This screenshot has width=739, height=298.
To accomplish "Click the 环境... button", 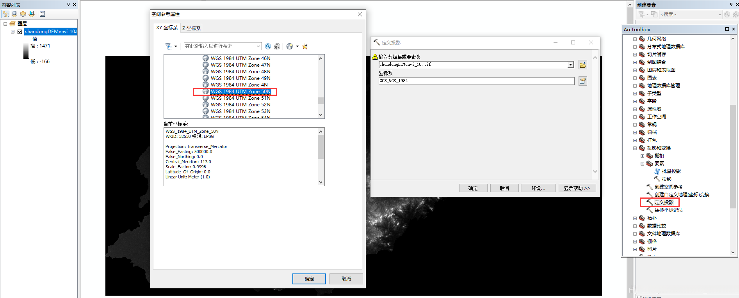I will coord(538,188).
